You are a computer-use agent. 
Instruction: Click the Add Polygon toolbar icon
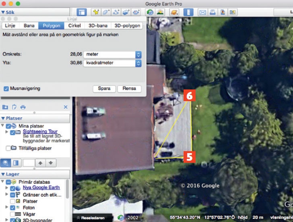[x=106, y=12]
